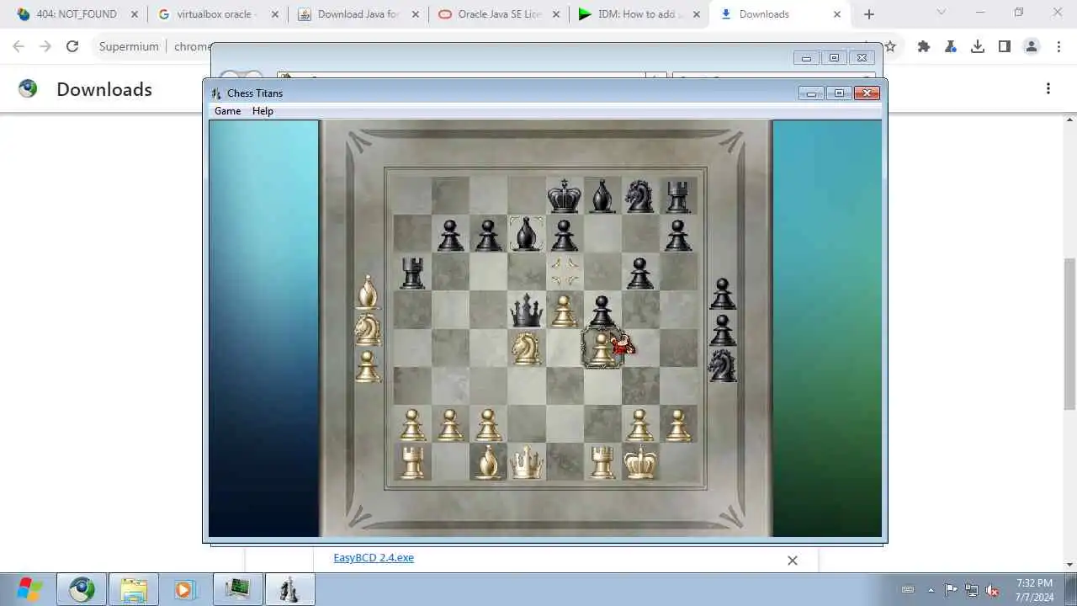
Task: Remove EasyBCD 2.4.exe from the downloads list
Action: 792,560
